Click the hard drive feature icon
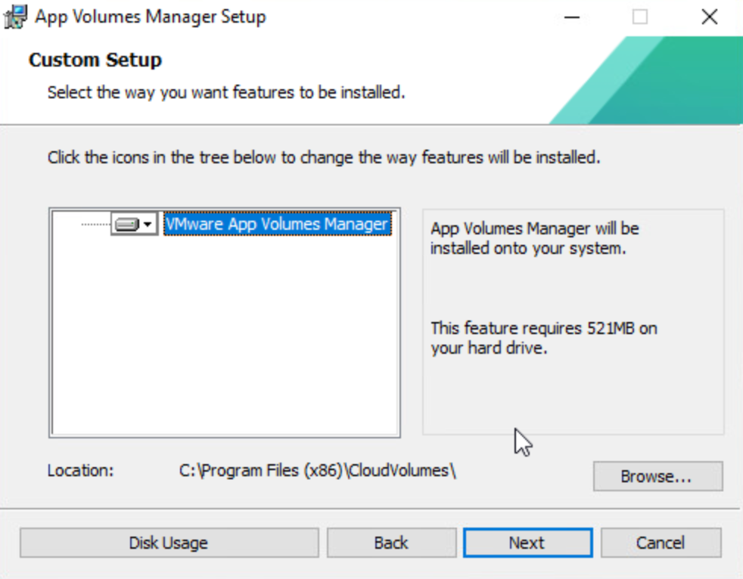This screenshot has width=743, height=579. [127, 224]
